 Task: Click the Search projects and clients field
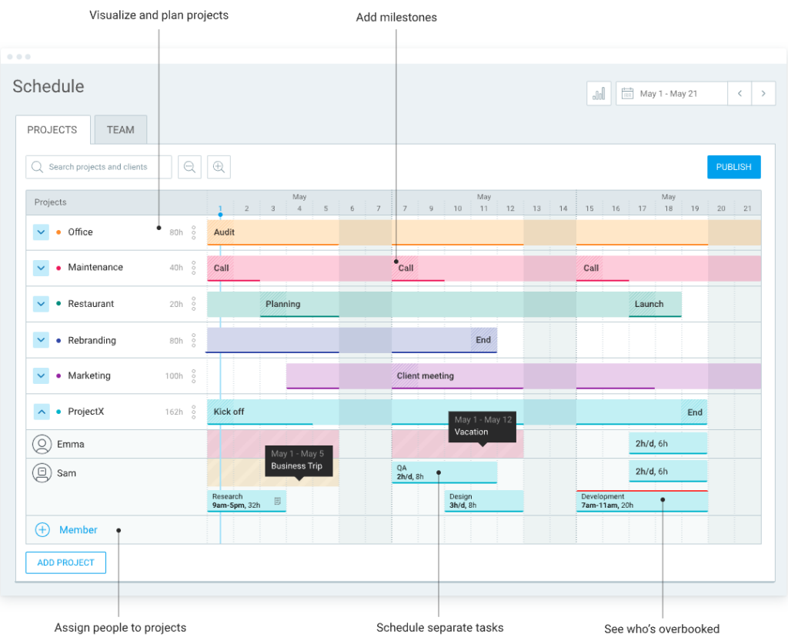point(98,167)
